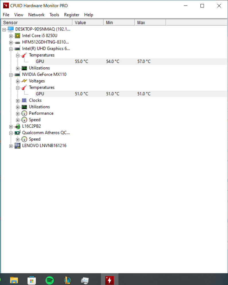The image size is (228, 285).
Task: Collapse the Qualcomm Atheros node
Action: pos(11,133)
